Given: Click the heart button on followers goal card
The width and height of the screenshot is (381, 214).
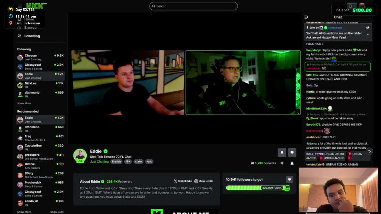Looking at the screenshot, I should tap(289, 180).
